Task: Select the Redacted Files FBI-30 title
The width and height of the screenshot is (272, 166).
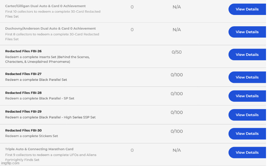Action: [x=23, y=130]
